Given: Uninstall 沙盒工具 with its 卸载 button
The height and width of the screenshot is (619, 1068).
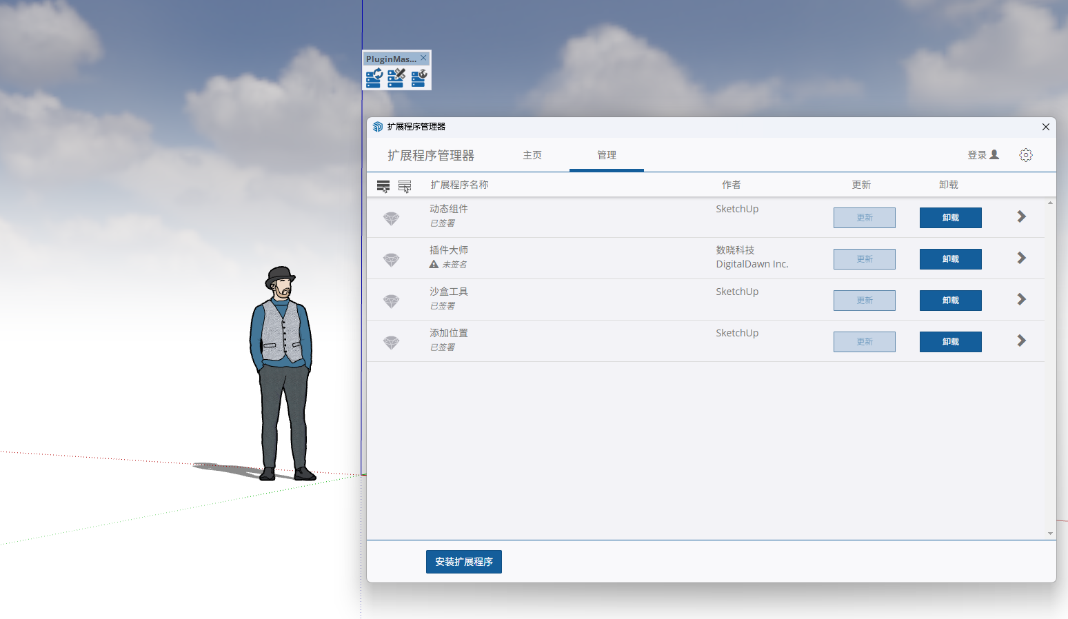Looking at the screenshot, I should click(x=950, y=301).
